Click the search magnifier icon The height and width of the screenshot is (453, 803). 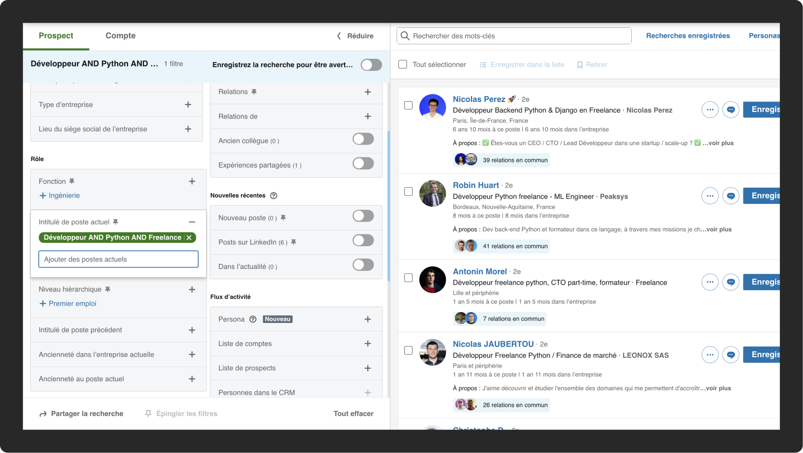(405, 36)
